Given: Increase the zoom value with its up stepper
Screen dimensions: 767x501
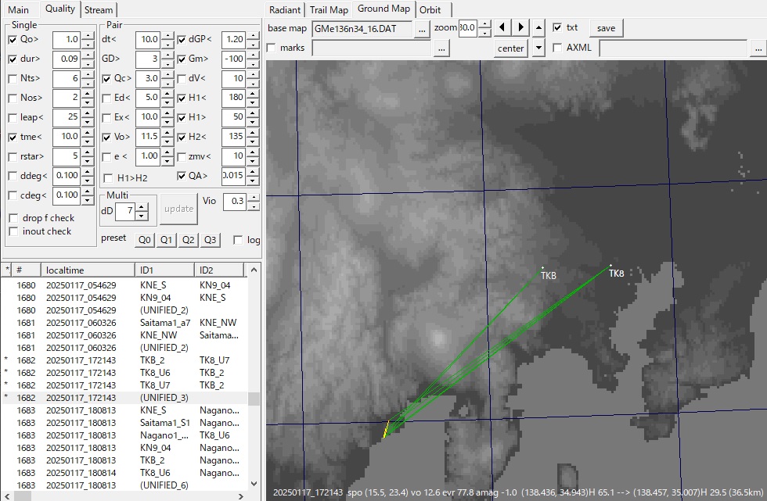Looking at the screenshot, I should 484,25.
